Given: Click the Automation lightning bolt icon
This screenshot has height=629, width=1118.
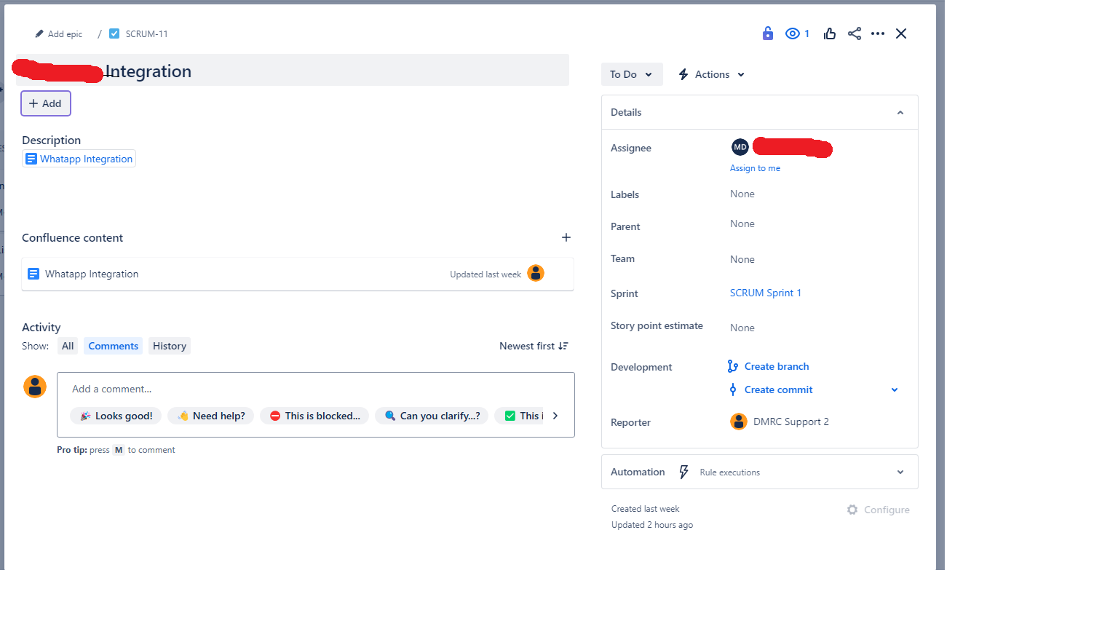Looking at the screenshot, I should (x=683, y=472).
